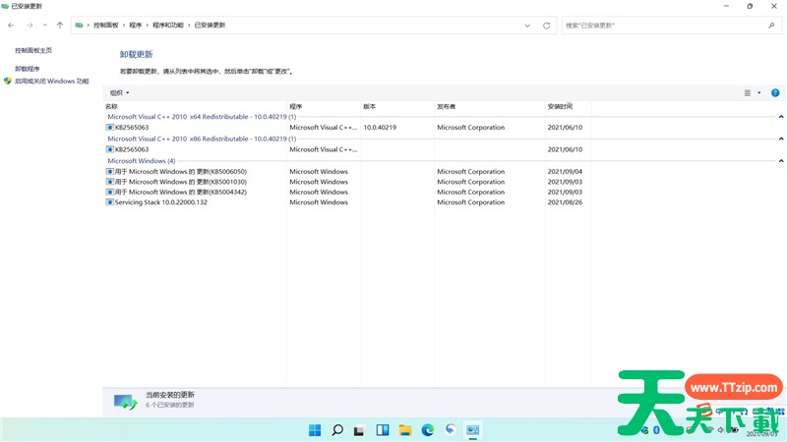The image size is (787, 442).
Task: Click the taskbar search magnifier icon
Action: 337,430
